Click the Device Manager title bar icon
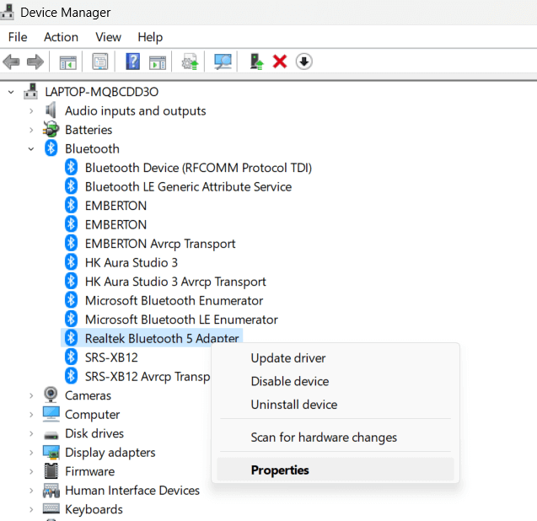The image size is (537, 521). tap(8, 12)
